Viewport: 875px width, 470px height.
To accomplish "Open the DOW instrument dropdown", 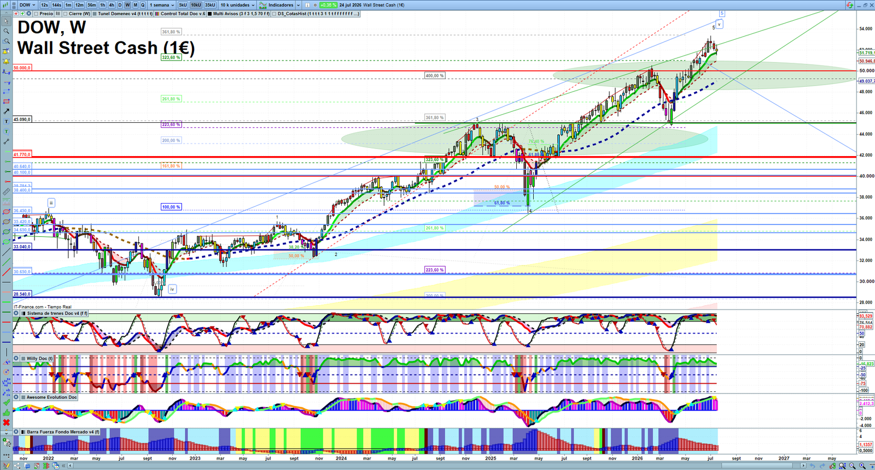I will [27, 5].
